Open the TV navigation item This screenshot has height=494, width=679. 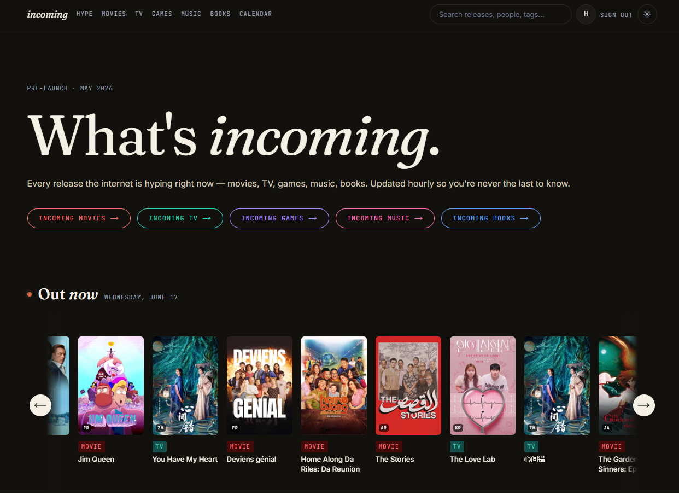coord(139,14)
